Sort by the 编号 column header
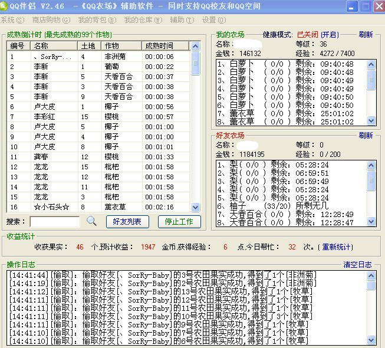 18,46
